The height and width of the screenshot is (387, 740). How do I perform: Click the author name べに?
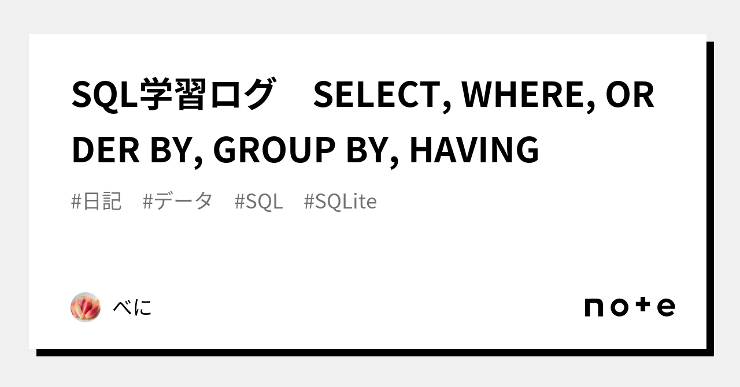[x=132, y=307]
